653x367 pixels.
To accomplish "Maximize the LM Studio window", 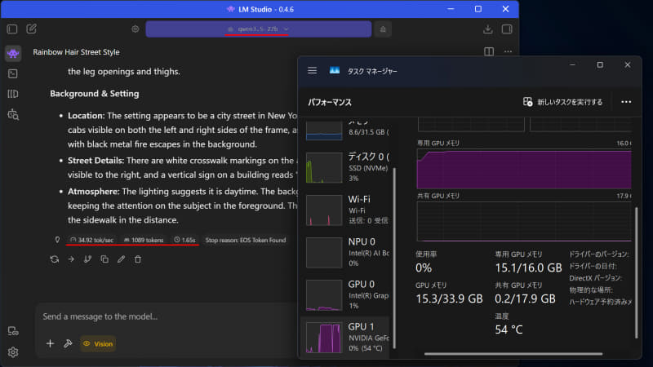I will tap(478, 9).
